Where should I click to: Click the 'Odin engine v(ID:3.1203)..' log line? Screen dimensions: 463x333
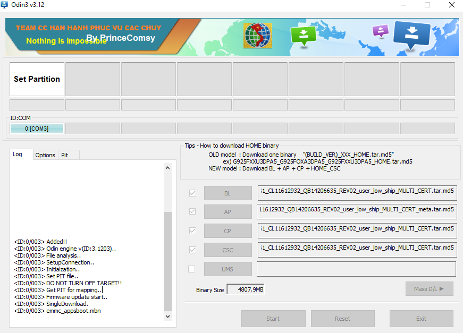pos(65,249)
